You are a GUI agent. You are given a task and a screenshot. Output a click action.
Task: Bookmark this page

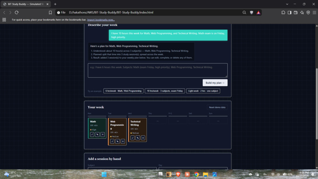pos(50,12)
